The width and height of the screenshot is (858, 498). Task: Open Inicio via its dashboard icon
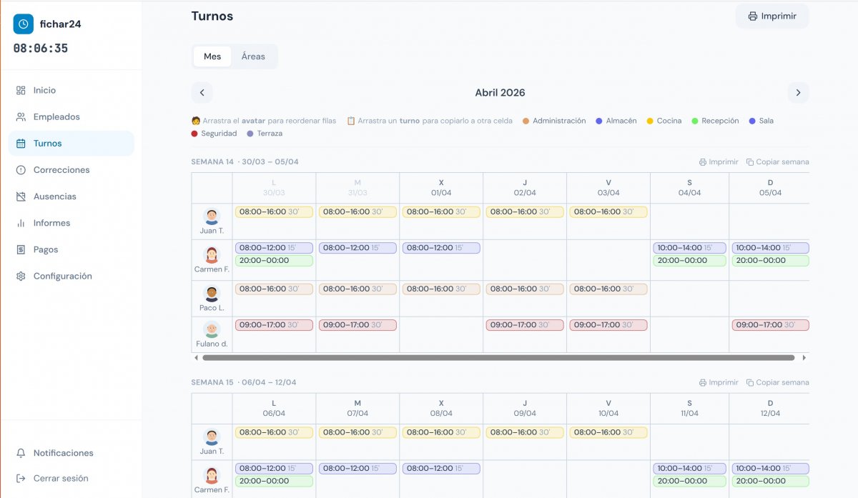(x=21, y=91)
